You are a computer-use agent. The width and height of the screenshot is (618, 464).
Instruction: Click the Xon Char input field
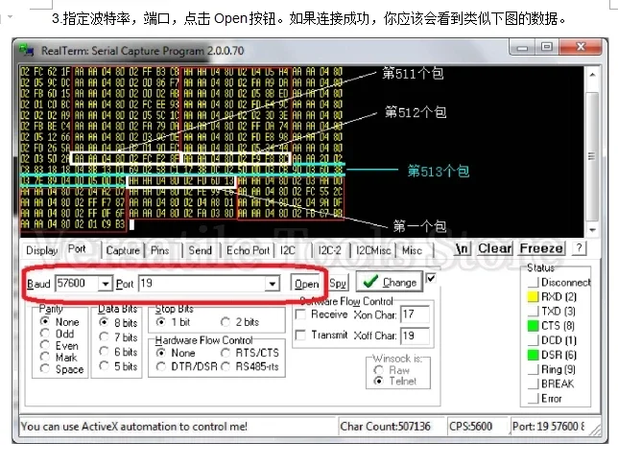[x=415, y=314]
